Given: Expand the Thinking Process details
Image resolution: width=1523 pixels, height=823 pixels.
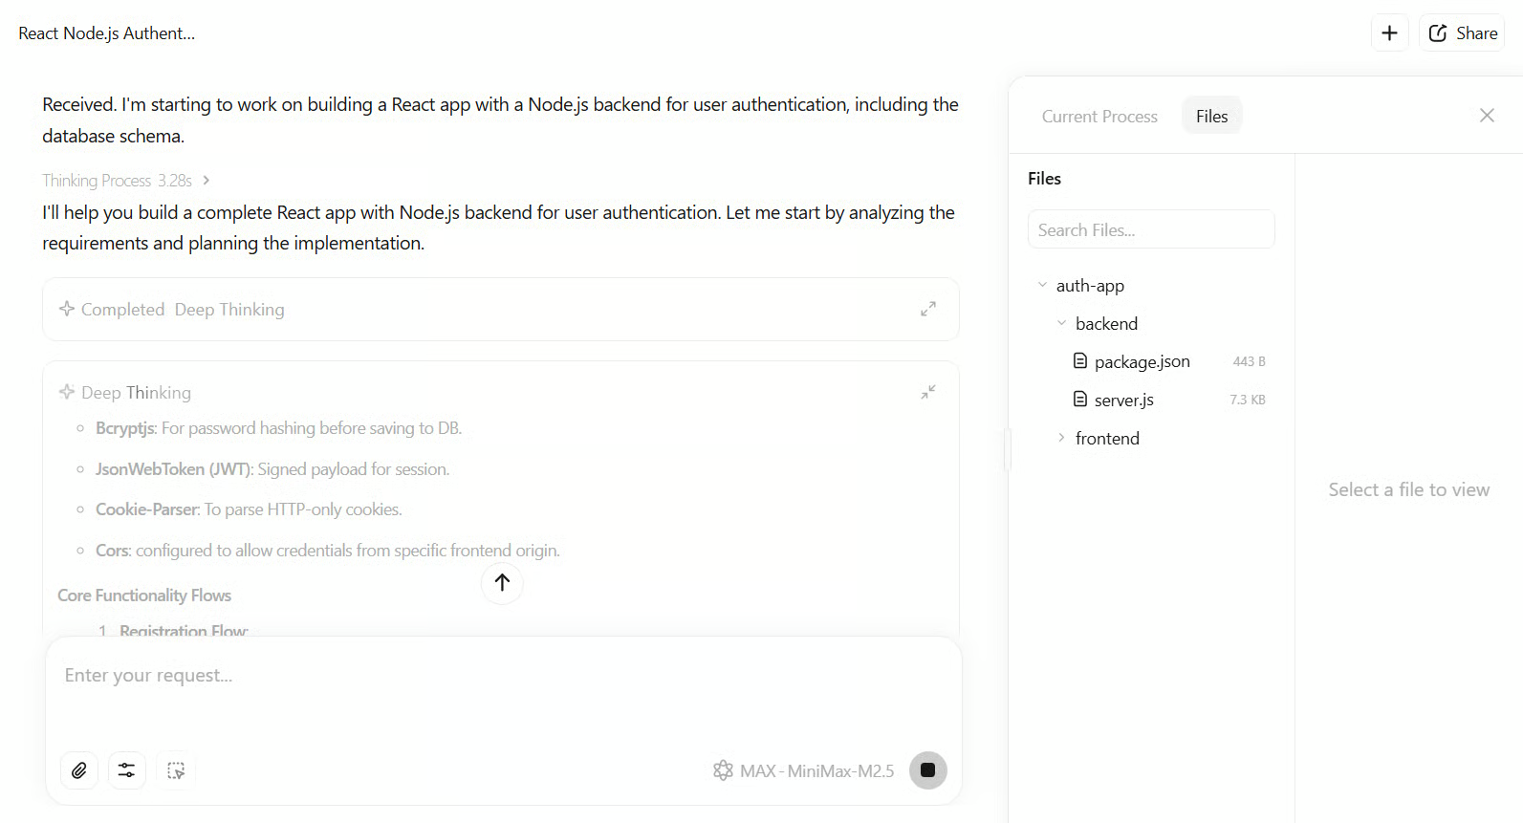Looking at the screenshot, I should click(x=125, y=181).
